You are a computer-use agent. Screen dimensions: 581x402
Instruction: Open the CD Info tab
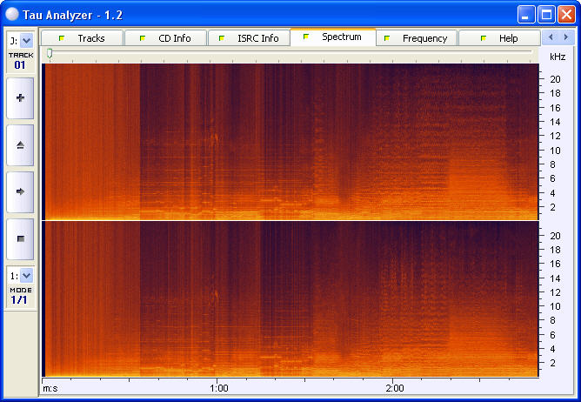[x=165, y=38]
